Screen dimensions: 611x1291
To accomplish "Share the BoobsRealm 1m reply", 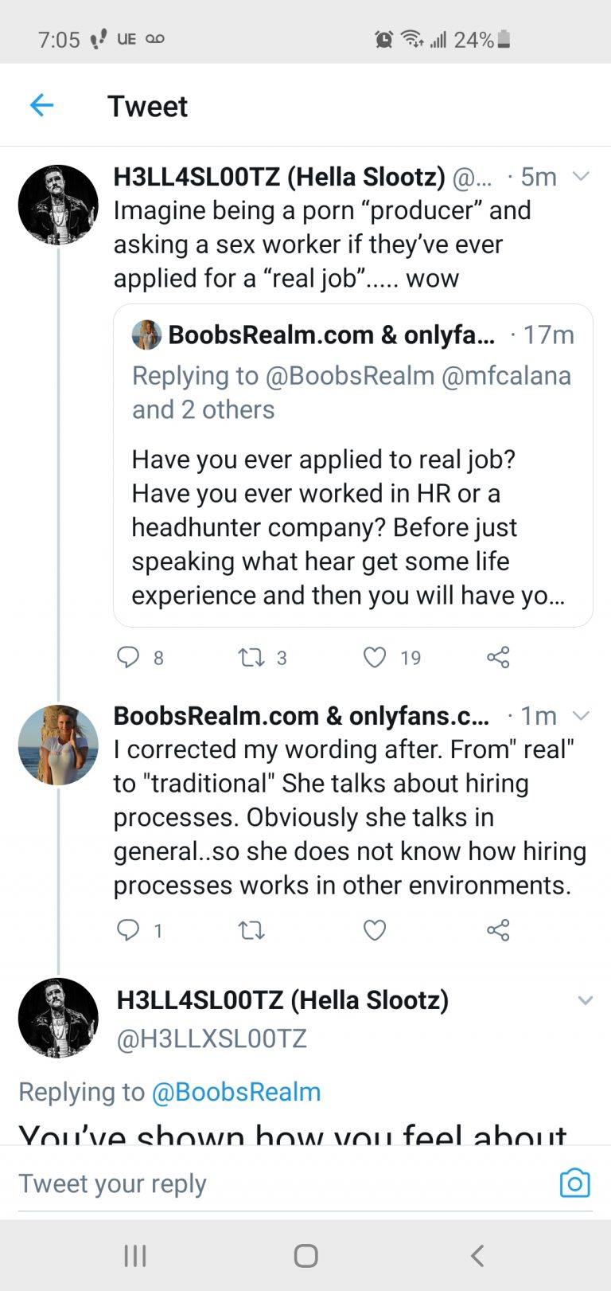I will pos(498,929).
